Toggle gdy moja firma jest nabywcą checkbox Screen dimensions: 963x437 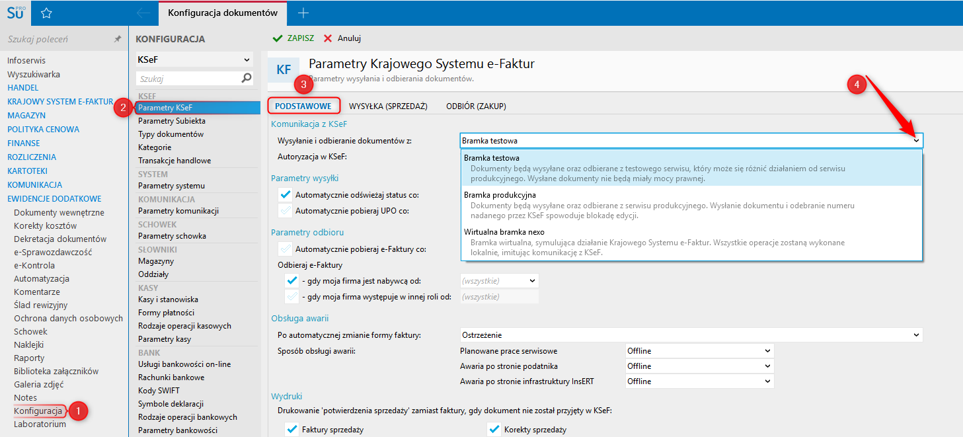[292, 281]
